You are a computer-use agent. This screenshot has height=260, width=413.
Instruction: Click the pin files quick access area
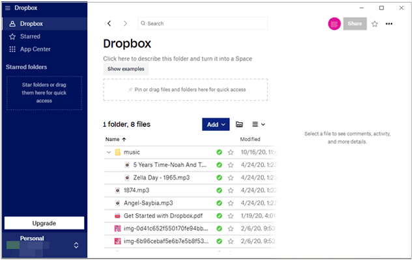pos(186,90)
